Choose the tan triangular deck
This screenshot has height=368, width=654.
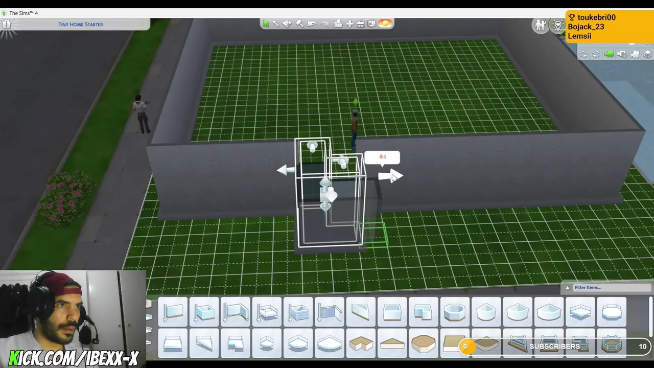coord(392,343)
